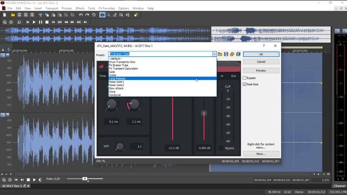This screenshot has width=347, height=195.
Task: Click Go to End in top transport bar
Action: (x=85, y=22)
